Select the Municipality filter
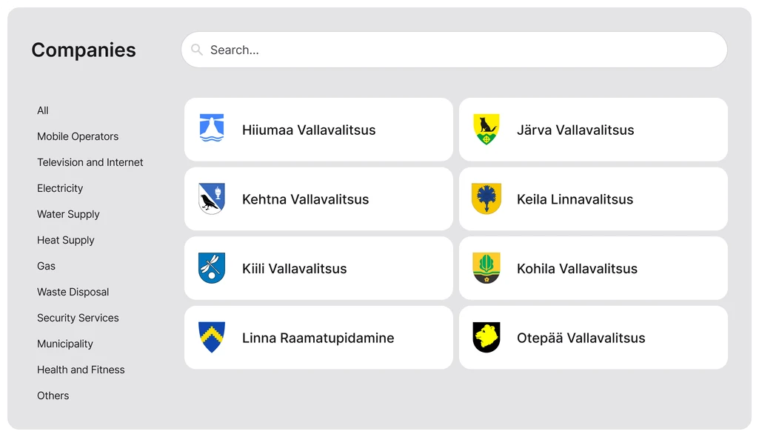 click(64, 344)
